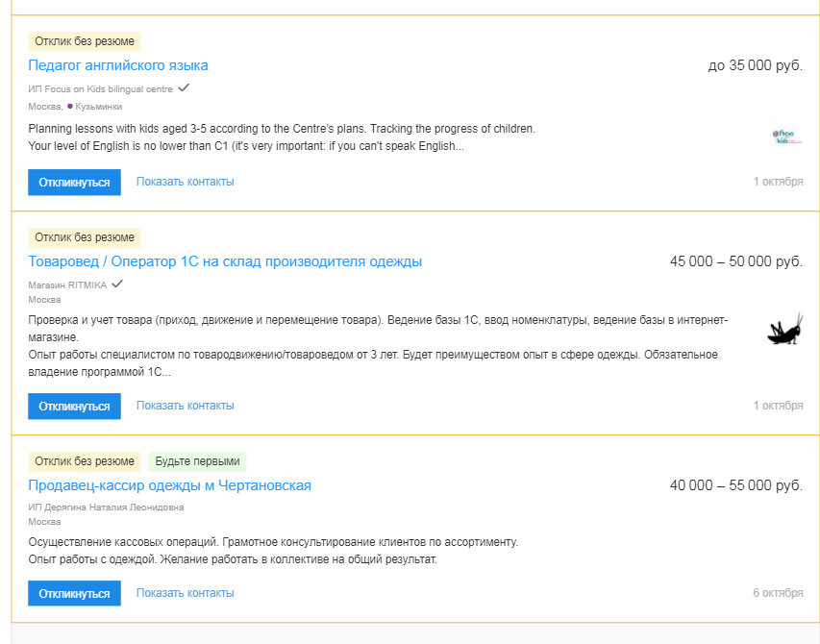Open the Педагог английского языка vacancy

(x=118, y=65)
